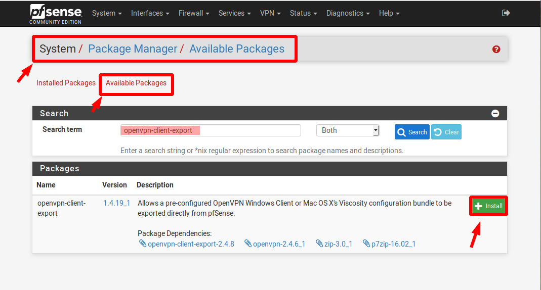Viewport: 541px width, 290px height.
Task: Switch to the Installed Packages tab
Action: click(x=66, y=83)
